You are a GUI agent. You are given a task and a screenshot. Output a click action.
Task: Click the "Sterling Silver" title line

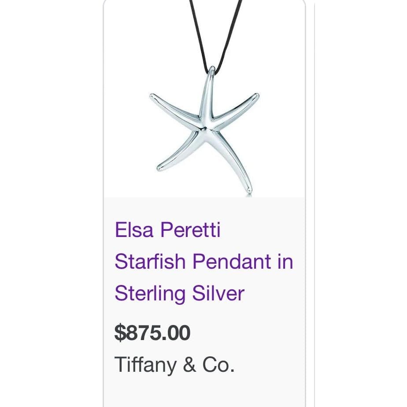tap(180, 293)
